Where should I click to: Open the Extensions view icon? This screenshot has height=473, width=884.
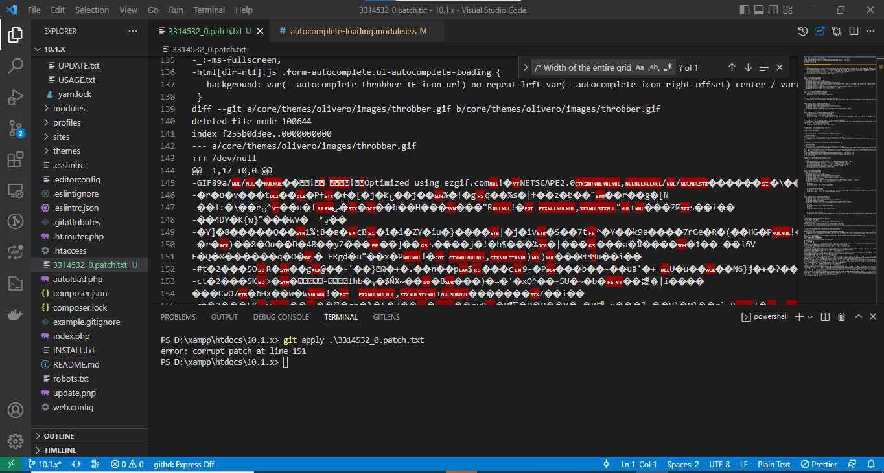point(16,159)
